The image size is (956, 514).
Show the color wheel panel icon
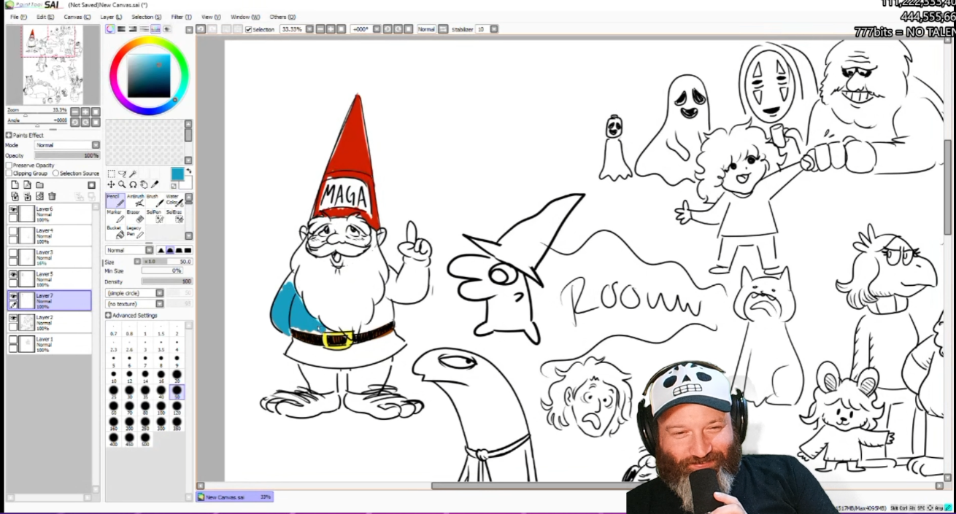(110, 29)
